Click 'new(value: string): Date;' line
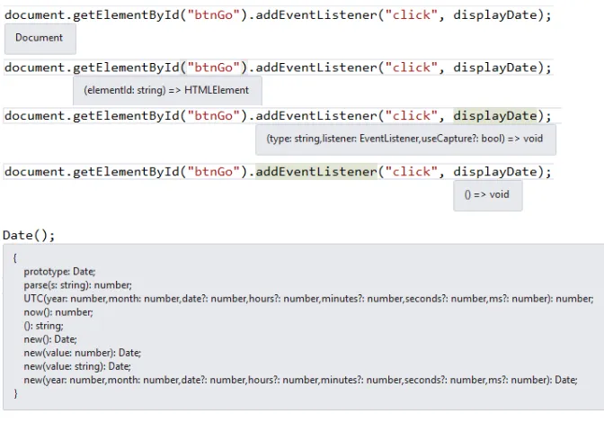The height and width of the screenshot is (423, 604). [x=77, y=366]
